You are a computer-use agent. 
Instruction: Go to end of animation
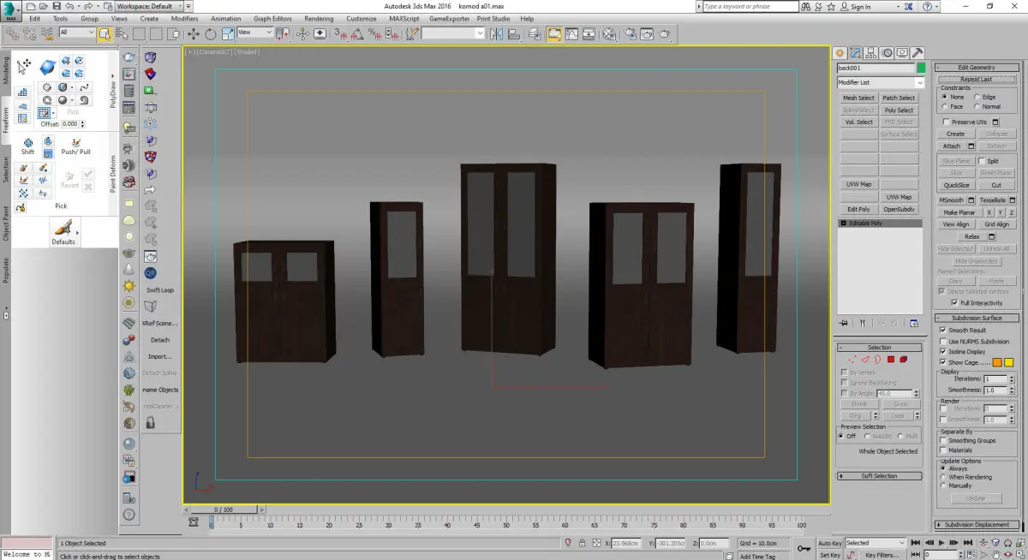click(x=968, y=543)
